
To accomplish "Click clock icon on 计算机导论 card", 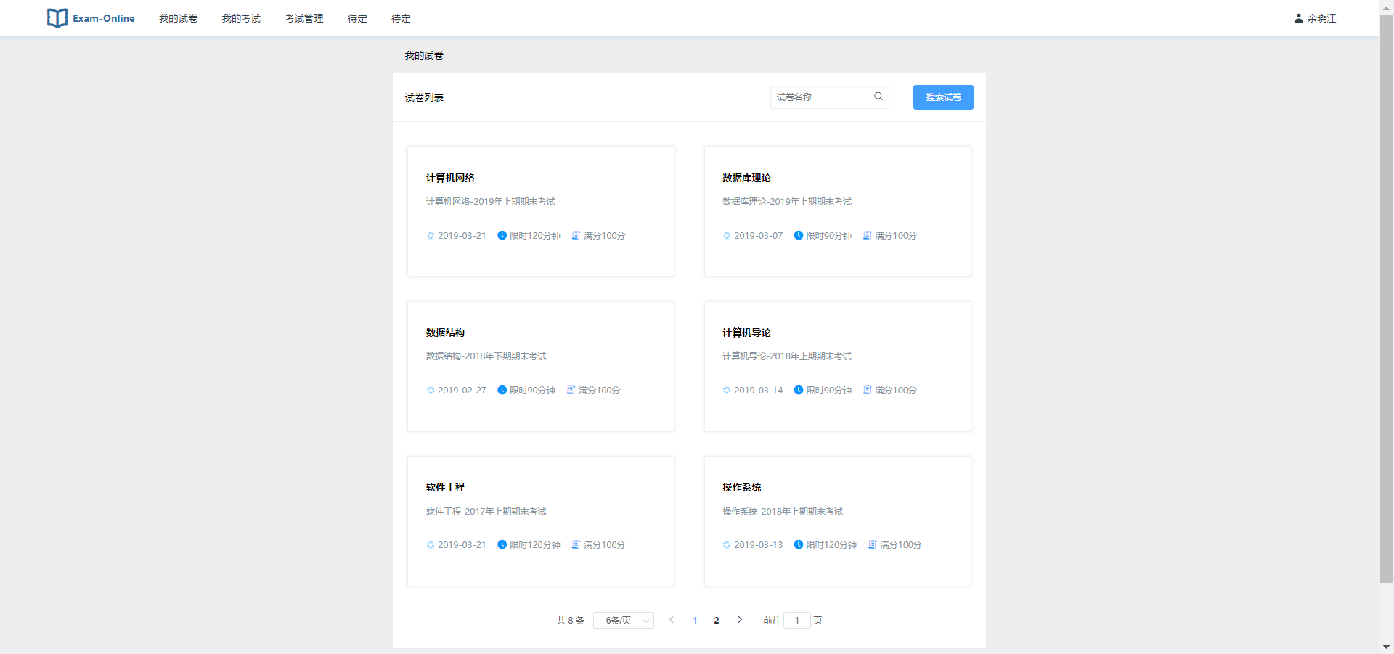I will [x=799, y=391].
